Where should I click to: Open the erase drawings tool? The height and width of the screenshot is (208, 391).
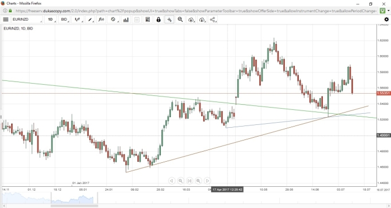(x=113, y=20)
